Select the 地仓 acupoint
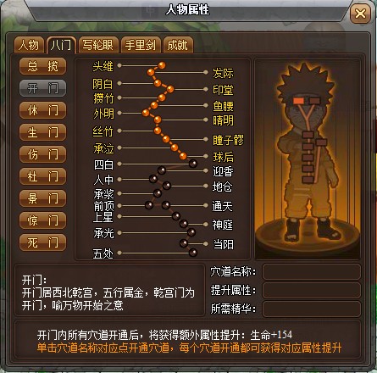Viewport: 377px width, 373px height. 167,186
